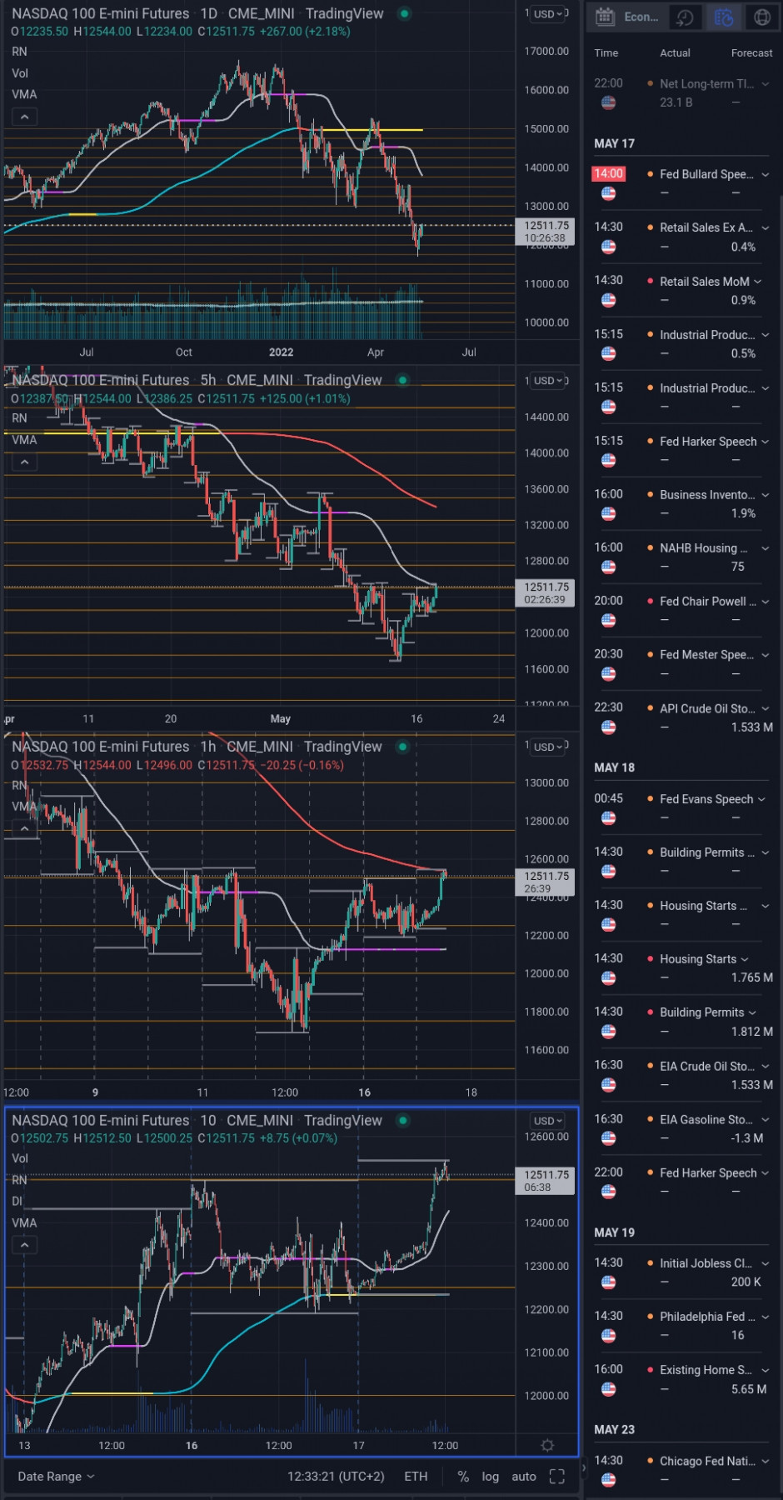Click US flag under 14:00 Fed Bullard Speech
This screenshot has width=783, height=1500.
[609, 193]
